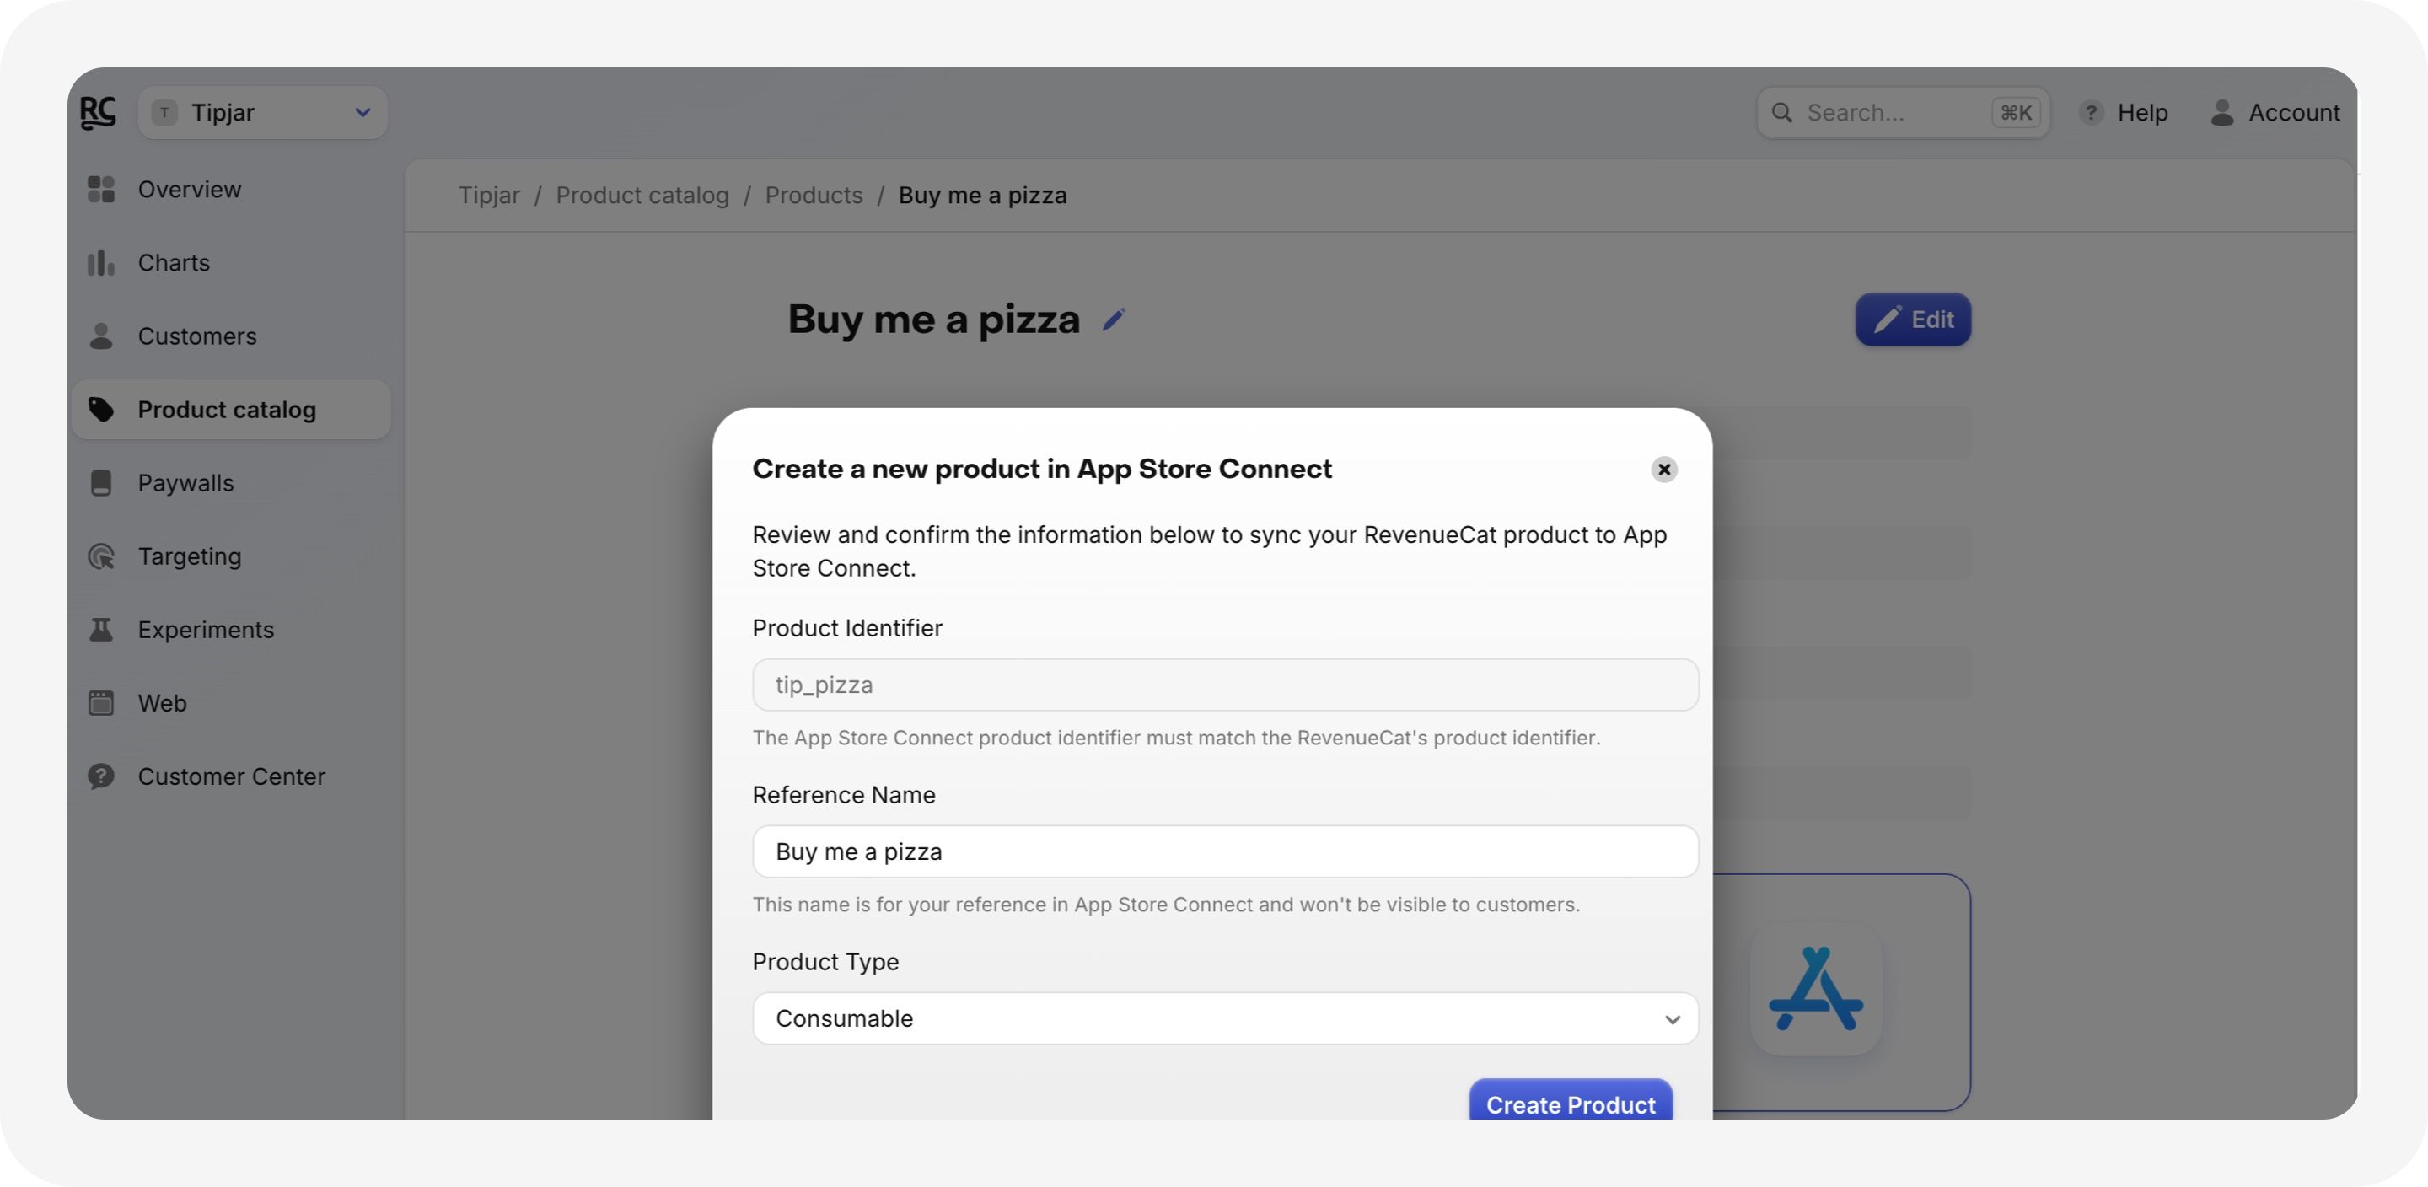Click the tip_pizza Product Identifier field
Screen dimensions: 2428x1187
point(1224,685)
